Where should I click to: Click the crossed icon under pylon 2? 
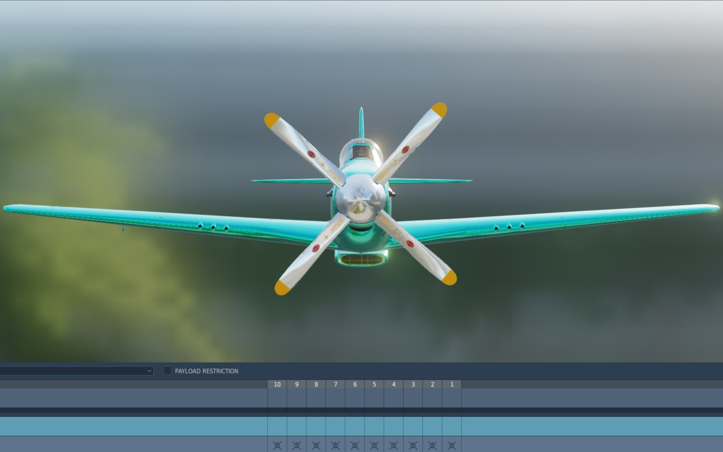point(432,445)
